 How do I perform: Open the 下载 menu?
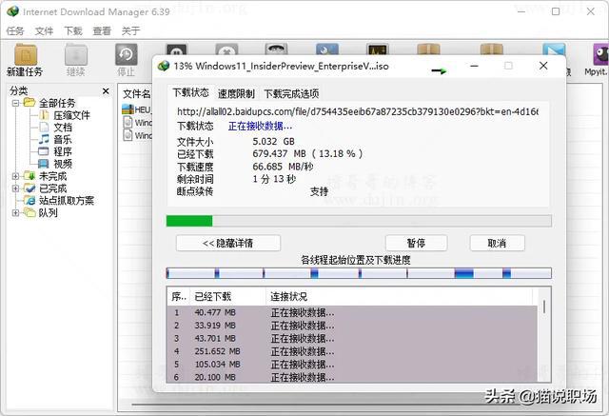pos(73,30)
